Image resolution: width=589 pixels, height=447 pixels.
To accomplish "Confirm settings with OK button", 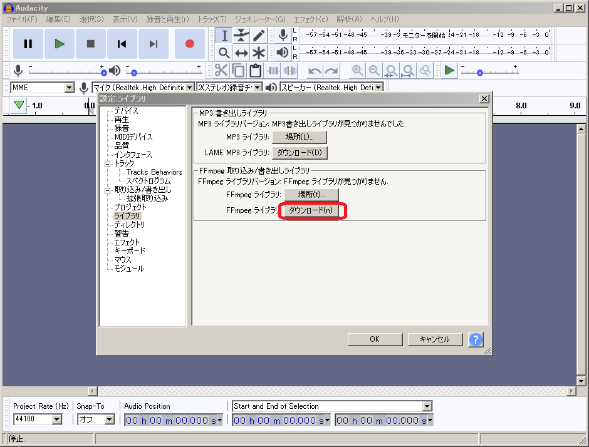I will [x=375, y=339].
